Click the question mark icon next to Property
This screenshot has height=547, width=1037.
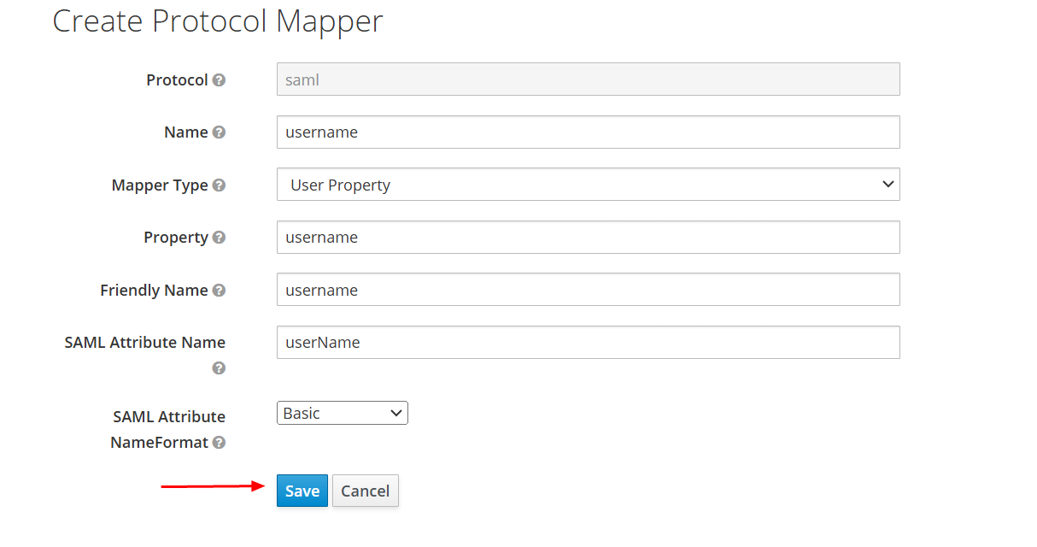coord(219,238)
